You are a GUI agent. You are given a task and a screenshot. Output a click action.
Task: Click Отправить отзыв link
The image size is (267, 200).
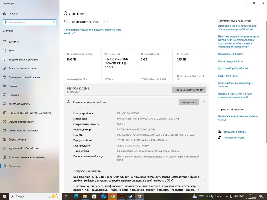pyautogui.click(x=234, y=138)
